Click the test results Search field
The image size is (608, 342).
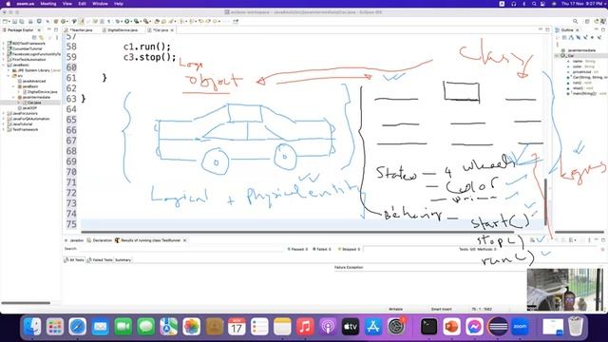pos(181,249)
